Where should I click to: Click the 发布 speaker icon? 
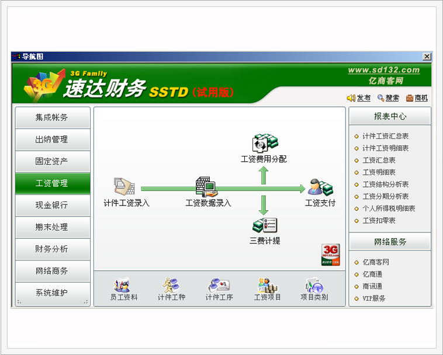(x=351, y=98)
